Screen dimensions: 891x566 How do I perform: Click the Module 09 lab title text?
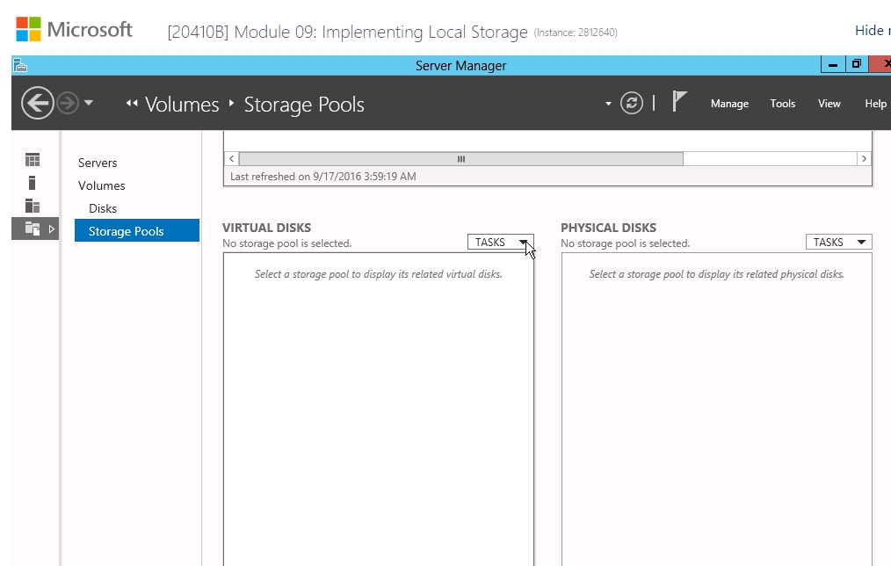[x=347, y=32]
